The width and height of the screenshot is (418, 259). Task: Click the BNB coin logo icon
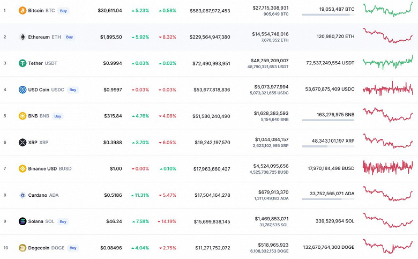tap(23, 116)
